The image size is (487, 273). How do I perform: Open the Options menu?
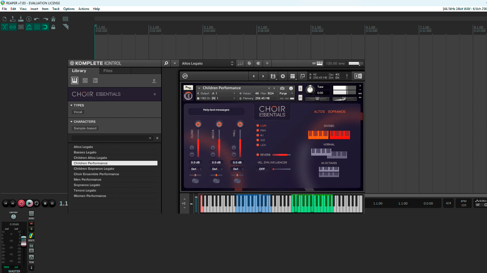pyautogui.click(x=69, y=9)
